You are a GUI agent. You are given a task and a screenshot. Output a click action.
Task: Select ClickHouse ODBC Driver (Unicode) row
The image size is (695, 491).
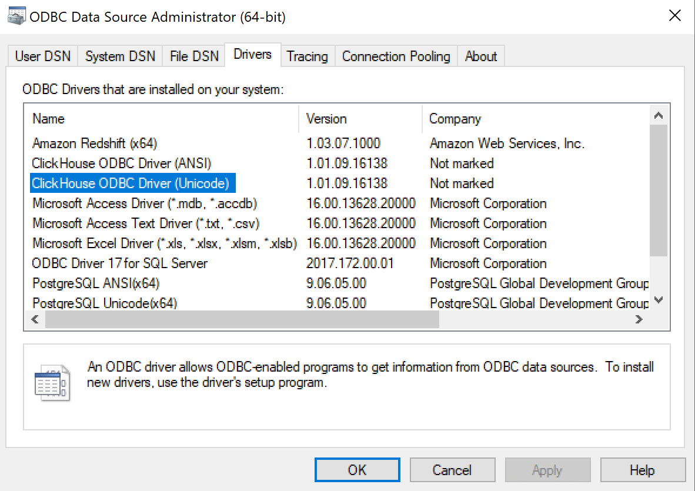tap(132, 183)
